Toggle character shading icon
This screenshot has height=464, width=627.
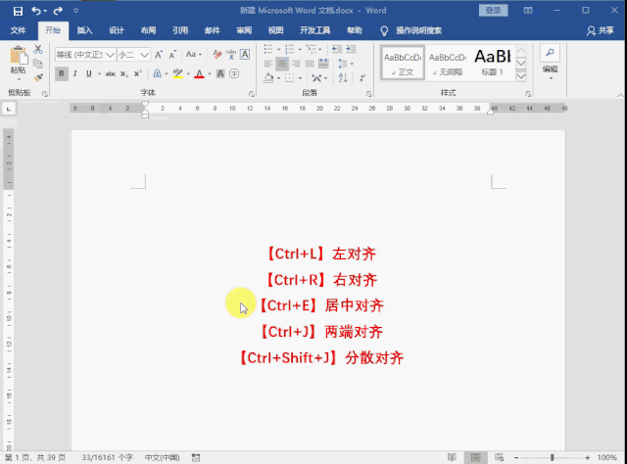click(220, 73)
